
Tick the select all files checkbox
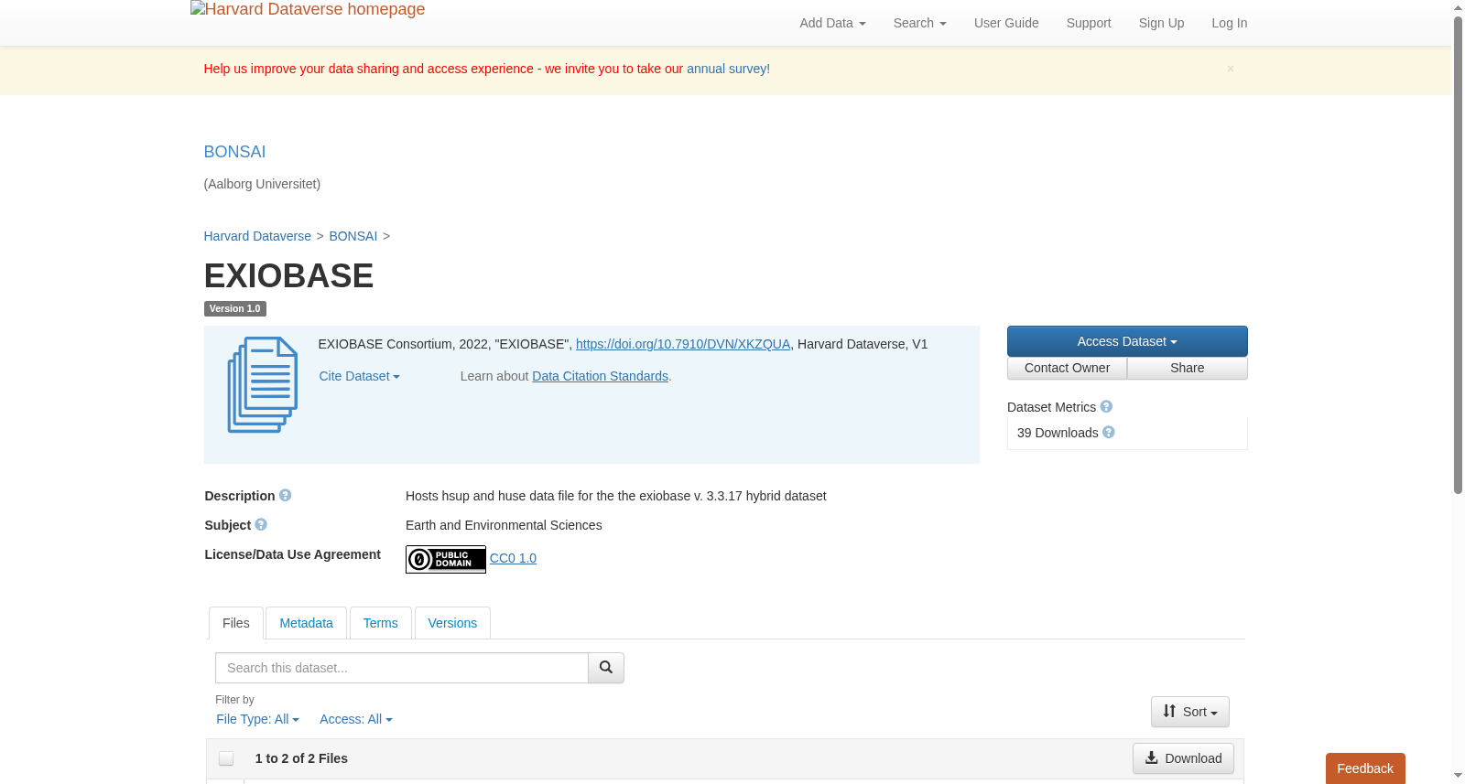click(226, 758)
